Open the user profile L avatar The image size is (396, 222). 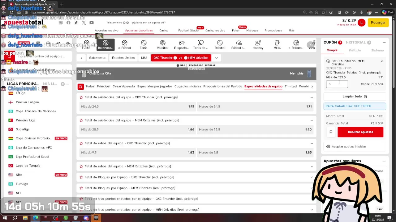(x=361, y=23)
